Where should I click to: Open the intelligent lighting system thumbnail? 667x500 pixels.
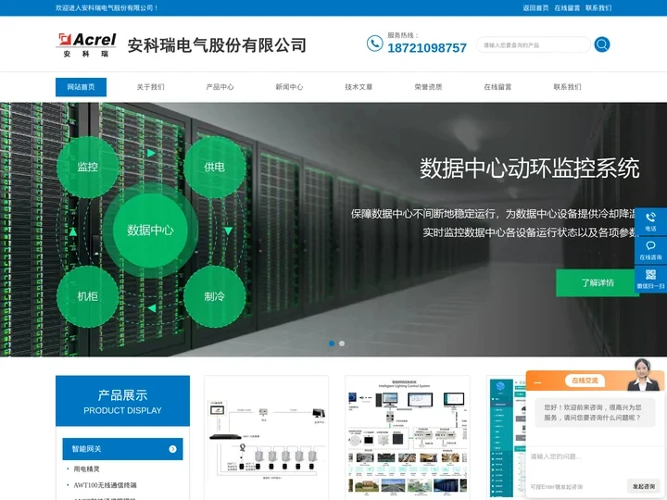tap(408, 437)
